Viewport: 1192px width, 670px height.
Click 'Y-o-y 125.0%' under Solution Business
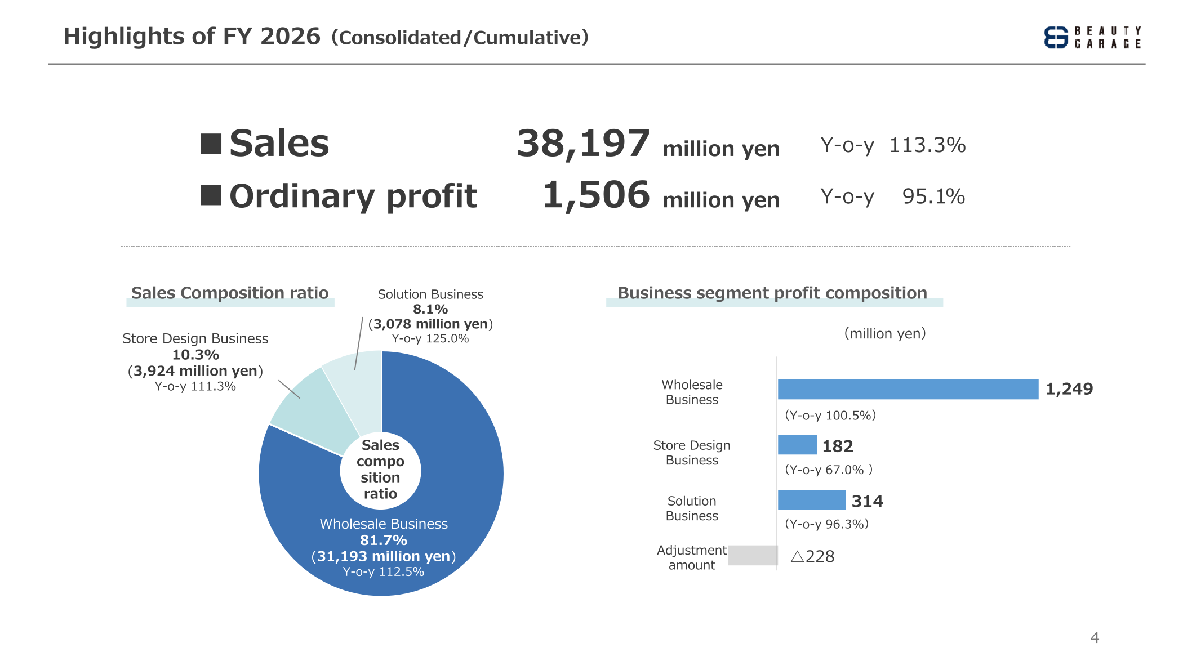[430, 338]
